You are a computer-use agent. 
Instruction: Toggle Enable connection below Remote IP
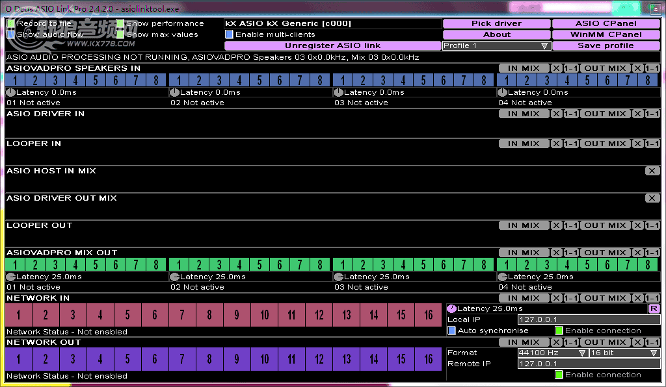559,375
